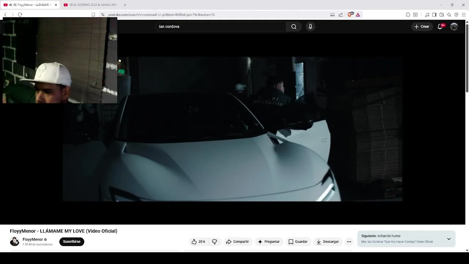The image size is (469, 264).
Task: Click 'Siguiente: echando humo' text
Action: coord(381,236)
